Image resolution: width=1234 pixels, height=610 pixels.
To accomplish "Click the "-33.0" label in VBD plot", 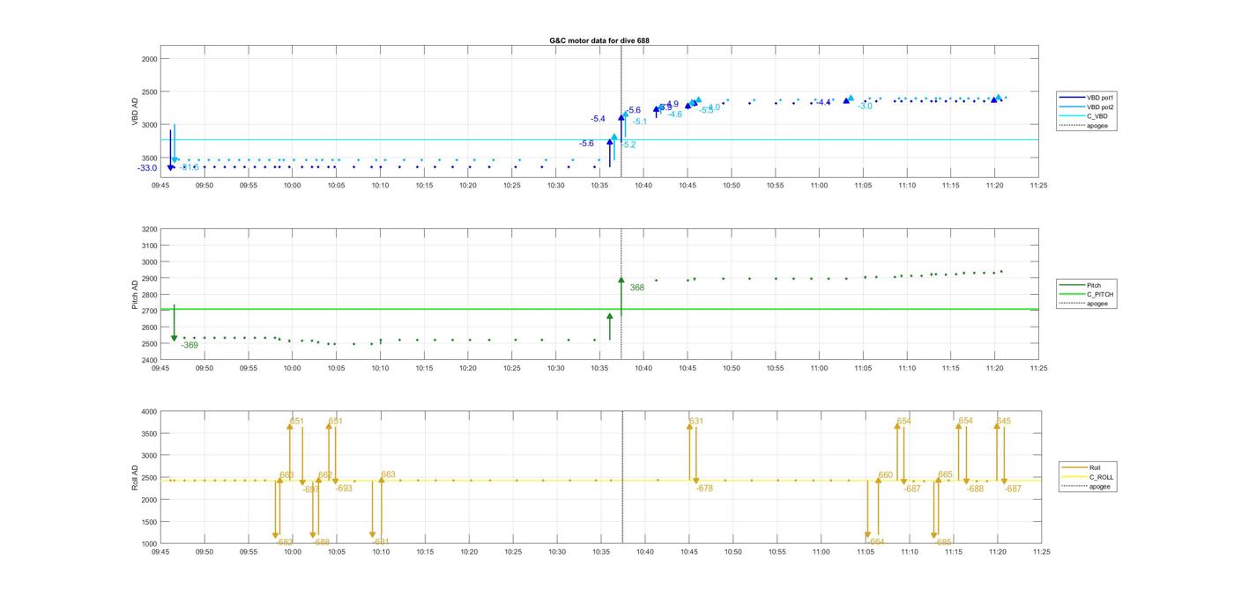I will [147, 168].
